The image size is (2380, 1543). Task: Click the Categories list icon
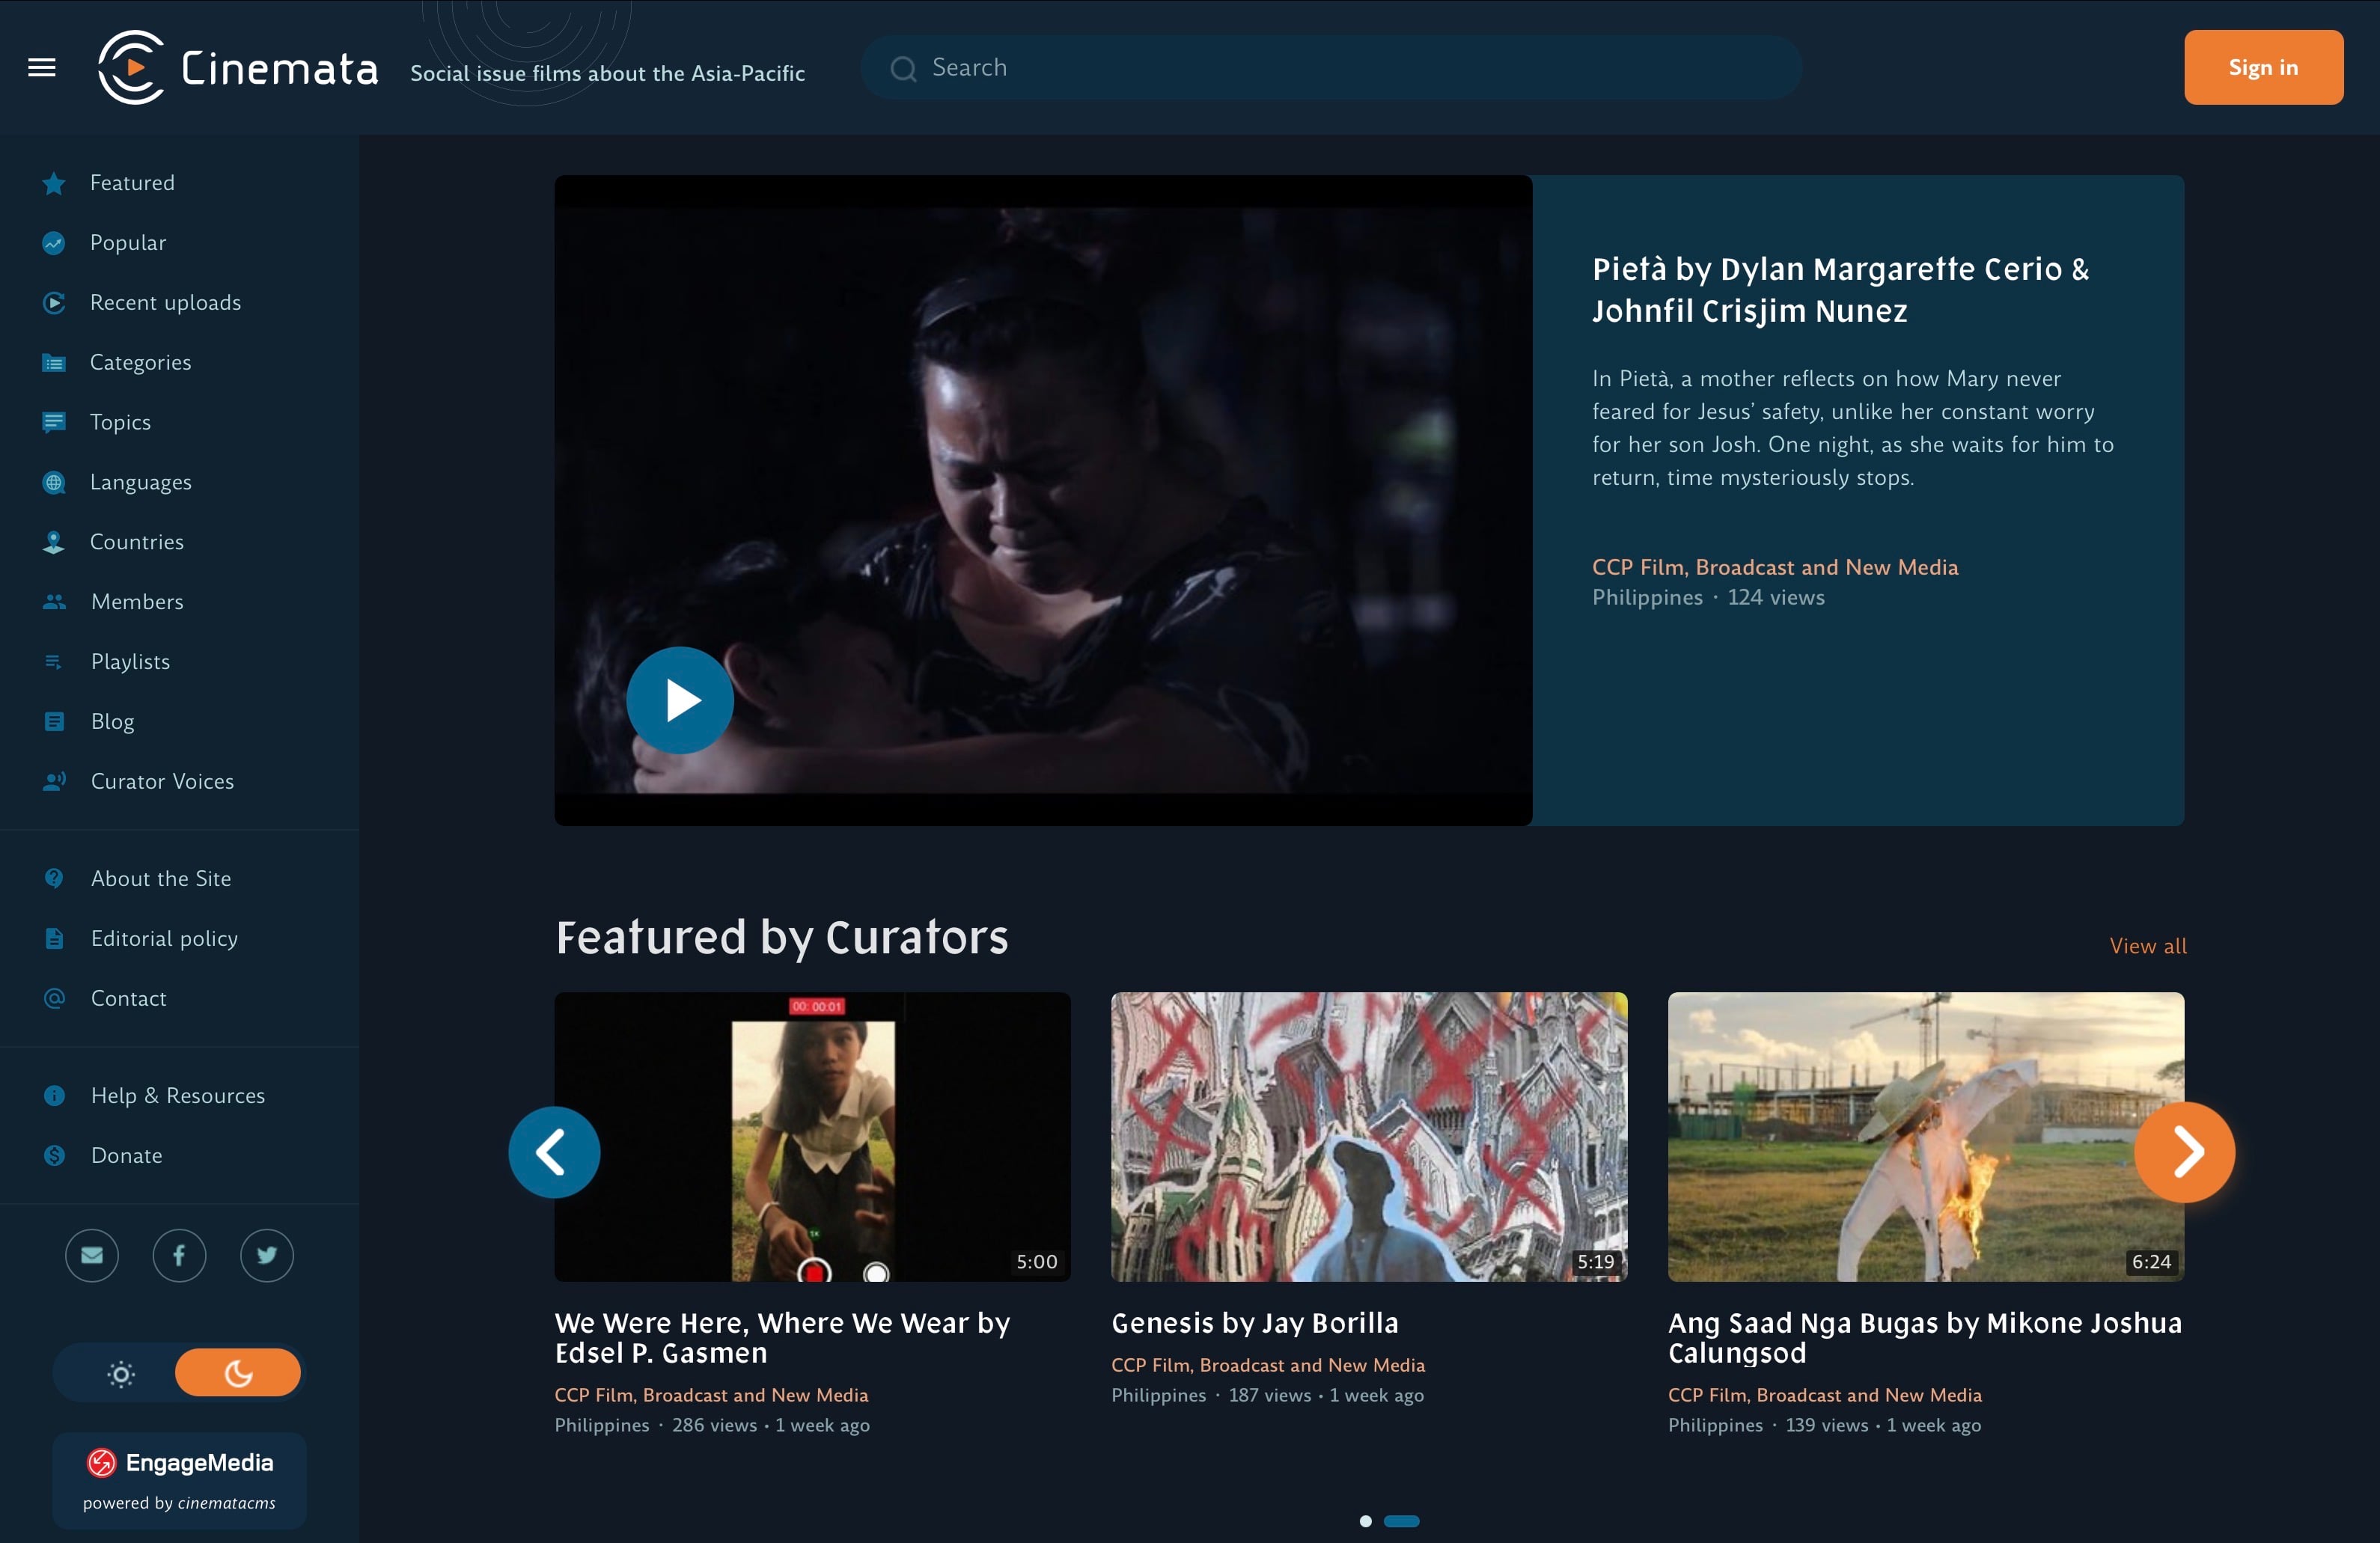coord(54,363)
